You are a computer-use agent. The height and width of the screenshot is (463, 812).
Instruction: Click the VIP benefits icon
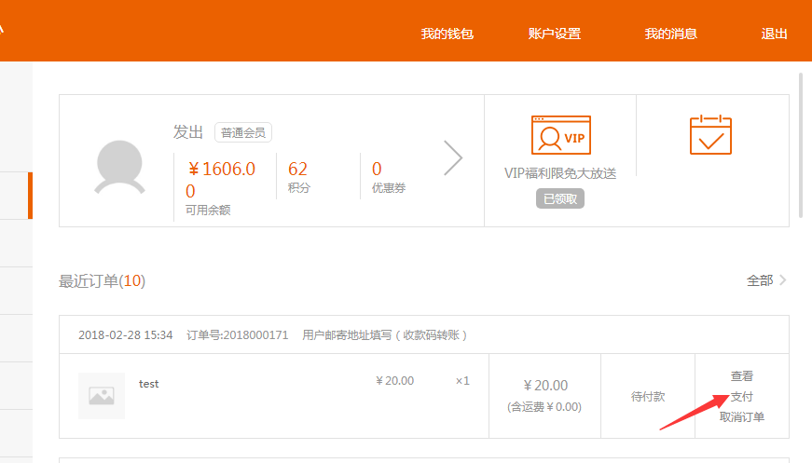[x=560, y=136]
